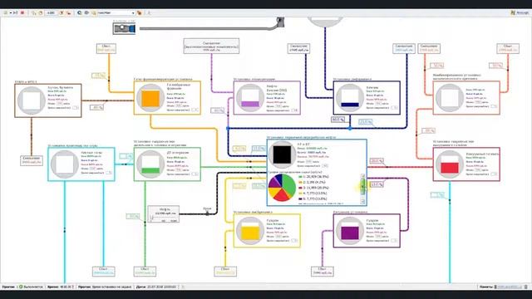The width and height of the screenshot is (532, 299).
Task: Open the toolbar view-area combo box dropdown
Action: tap(133, 13)
